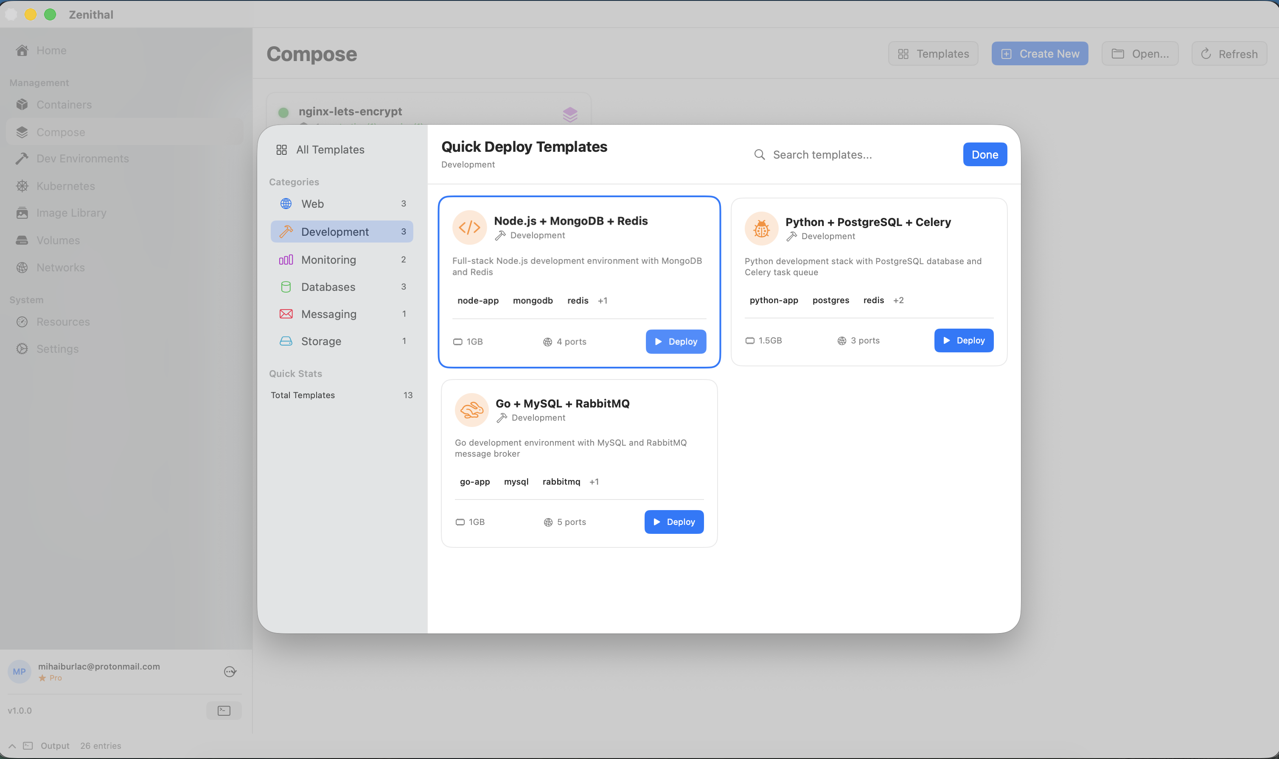The image size is (1279, 759).
Task: Open the Create New dialog
Action: [x=1040, y=53]
